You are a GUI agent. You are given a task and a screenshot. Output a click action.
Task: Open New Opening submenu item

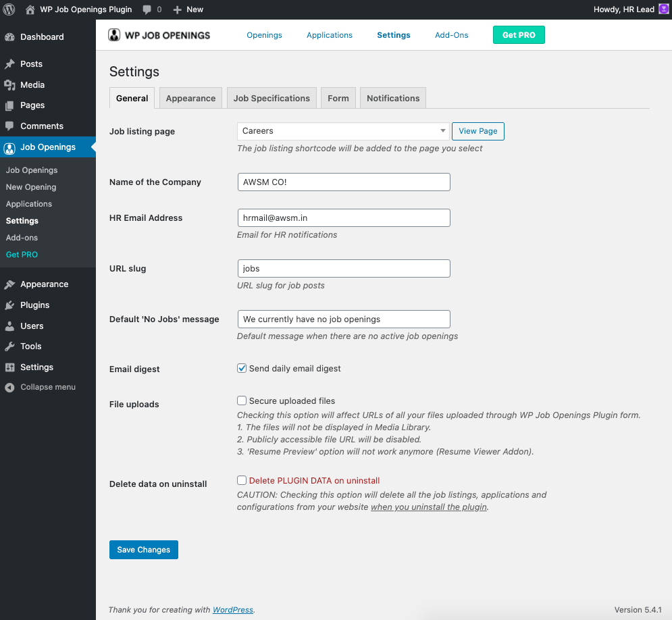point(31,187)
